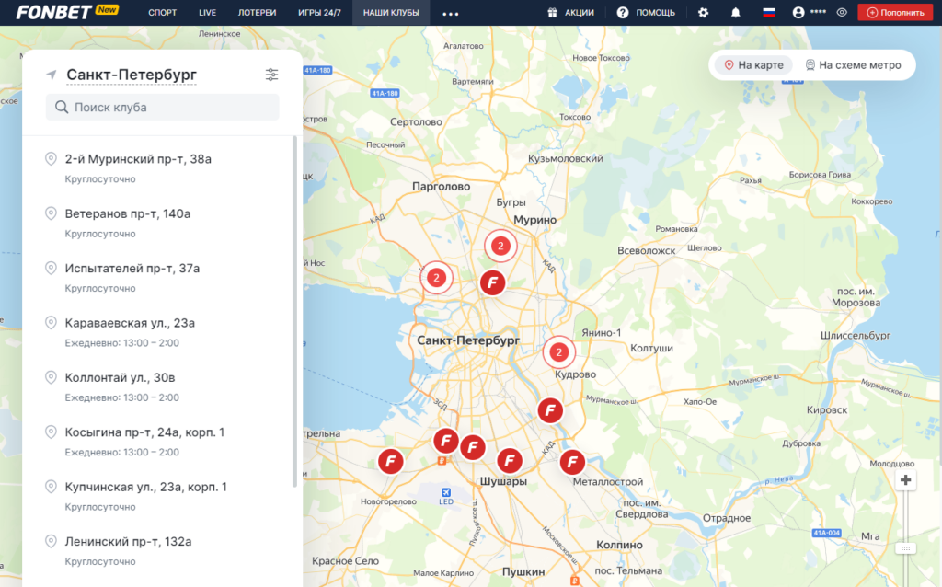Open the LIVE section
The image size is (942, 587).
[x=207, y=13]
